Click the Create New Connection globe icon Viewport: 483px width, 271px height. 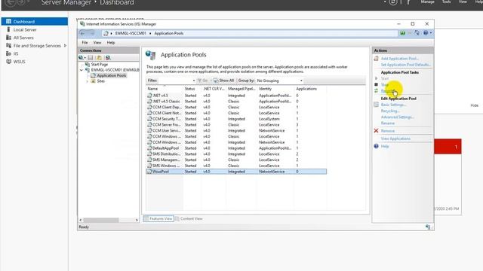point(81,58)
